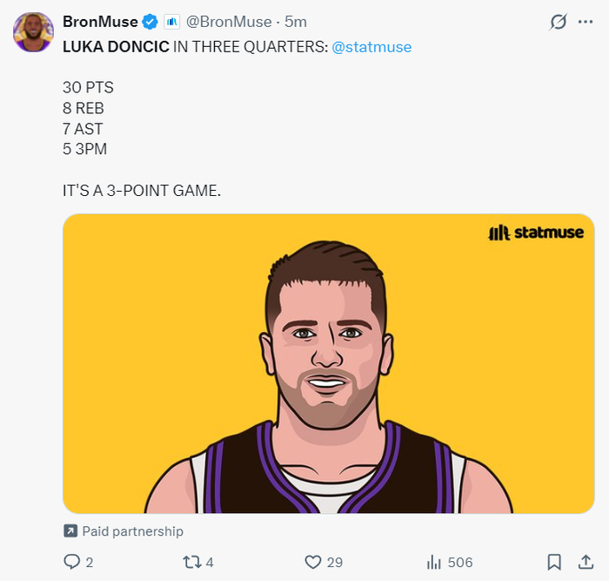The image size is (609, 581).
Task: Reply using the speech bubble icon
Action: point(72,562)
